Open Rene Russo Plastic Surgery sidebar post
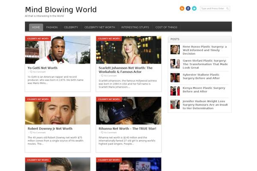Image resolution: width=257 pixels, height=171 pixels. click(x=205, y=50)
